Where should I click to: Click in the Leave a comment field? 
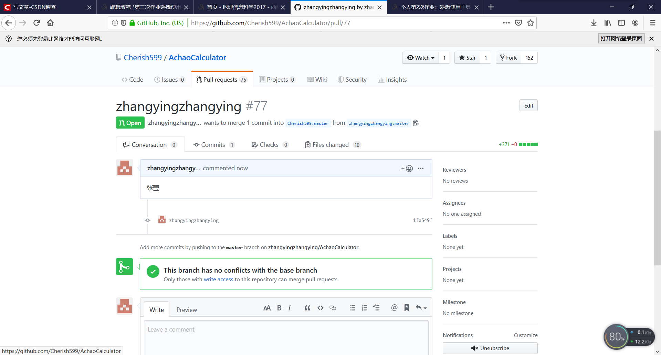pyautogui.click(x=286, y=337)
